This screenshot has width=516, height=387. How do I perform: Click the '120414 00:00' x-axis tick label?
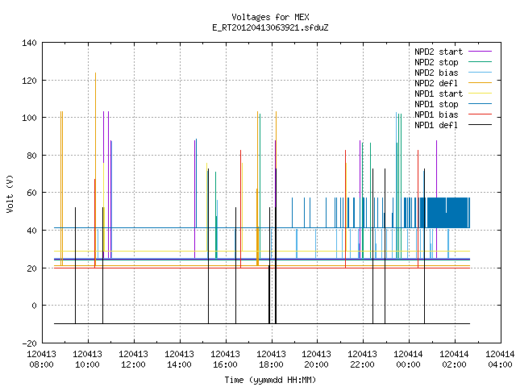pyautogui.click(x=409, y=360)
